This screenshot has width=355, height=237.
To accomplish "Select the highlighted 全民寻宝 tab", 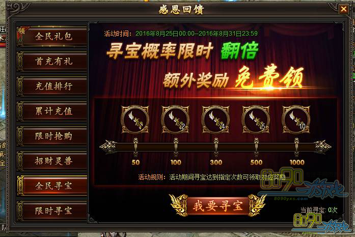I will point(52,186).
